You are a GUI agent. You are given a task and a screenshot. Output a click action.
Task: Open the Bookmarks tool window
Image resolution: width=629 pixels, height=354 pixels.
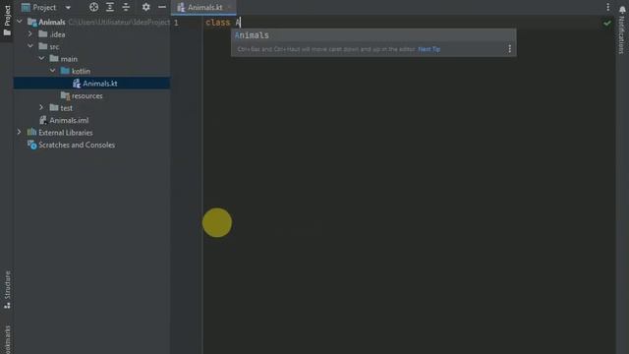7,339
